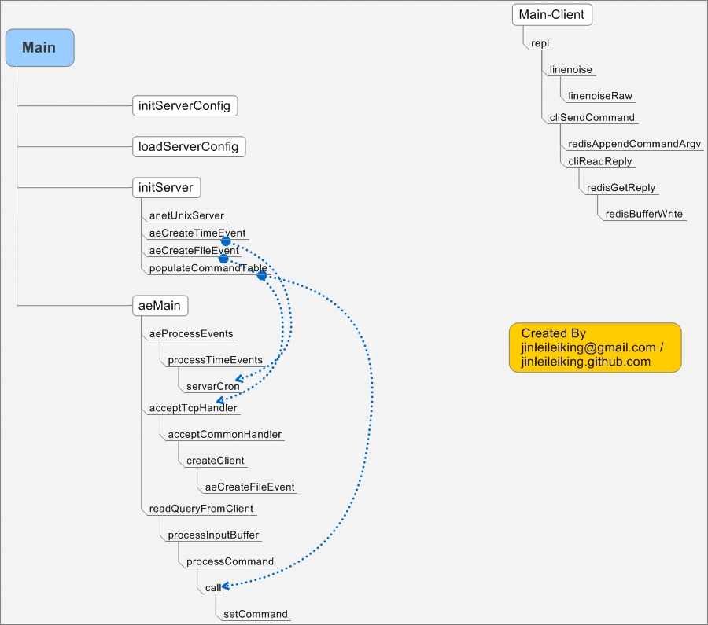Select the Main-Client root node
The height and width of the screenshot is (625, 708).
551,14
